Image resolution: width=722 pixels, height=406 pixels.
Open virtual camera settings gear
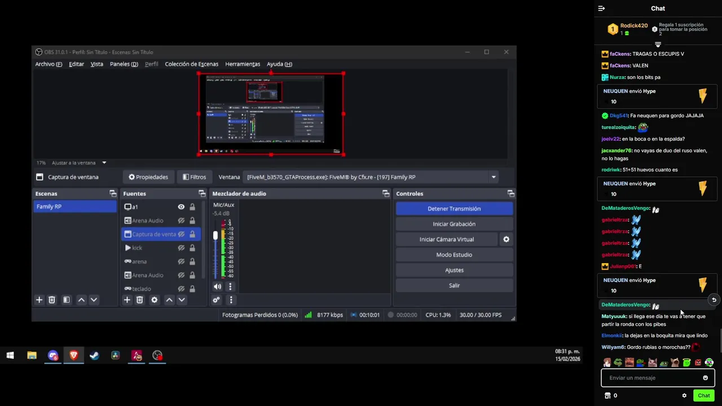[x=506, y=239]
